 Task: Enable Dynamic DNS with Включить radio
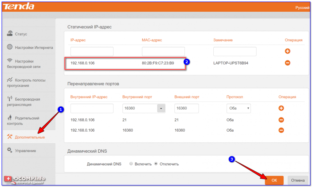131,164
